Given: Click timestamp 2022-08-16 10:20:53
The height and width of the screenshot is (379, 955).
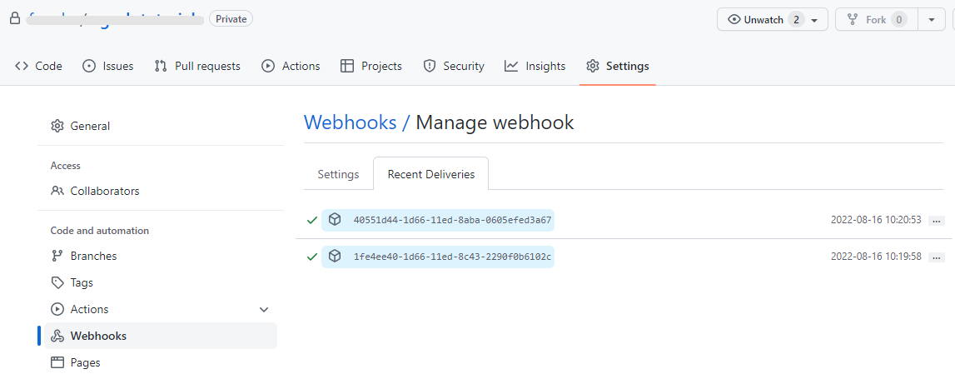Looking at the screenshot, I should (876, 220).
